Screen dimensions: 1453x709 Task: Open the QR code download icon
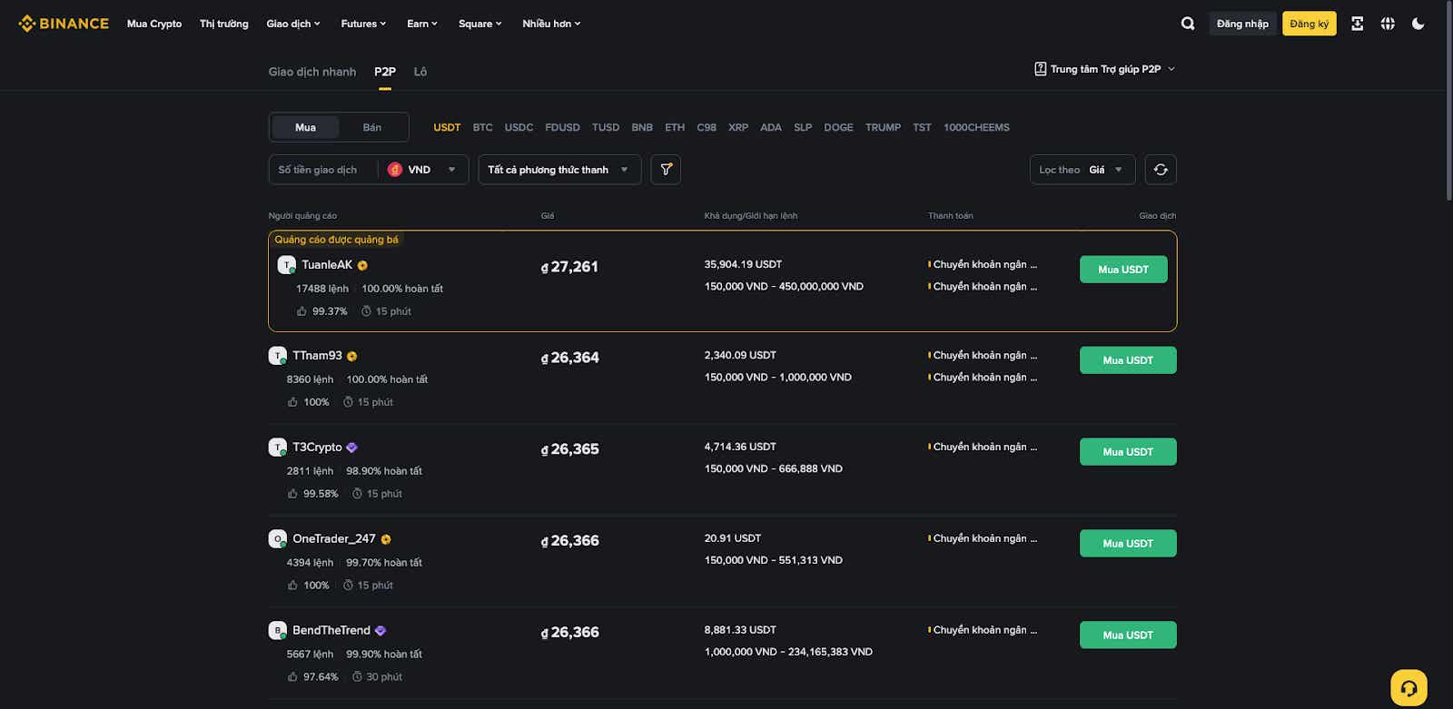pyautogui.click(x=1357, y=24)
